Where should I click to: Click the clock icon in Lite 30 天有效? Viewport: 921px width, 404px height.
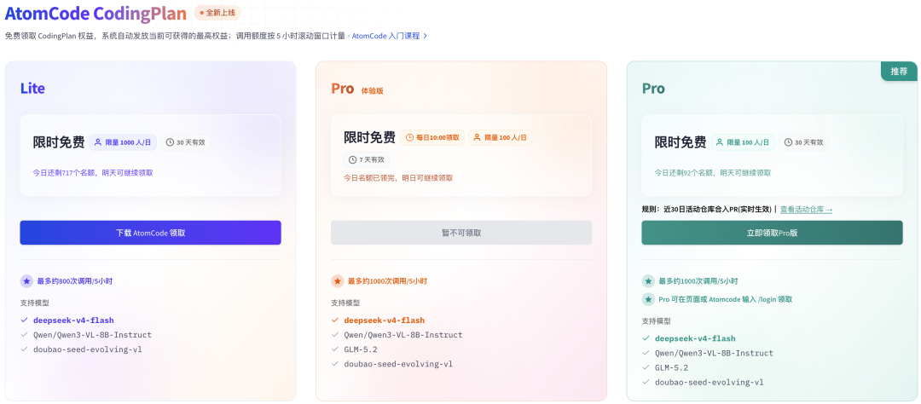coord(171,142)
